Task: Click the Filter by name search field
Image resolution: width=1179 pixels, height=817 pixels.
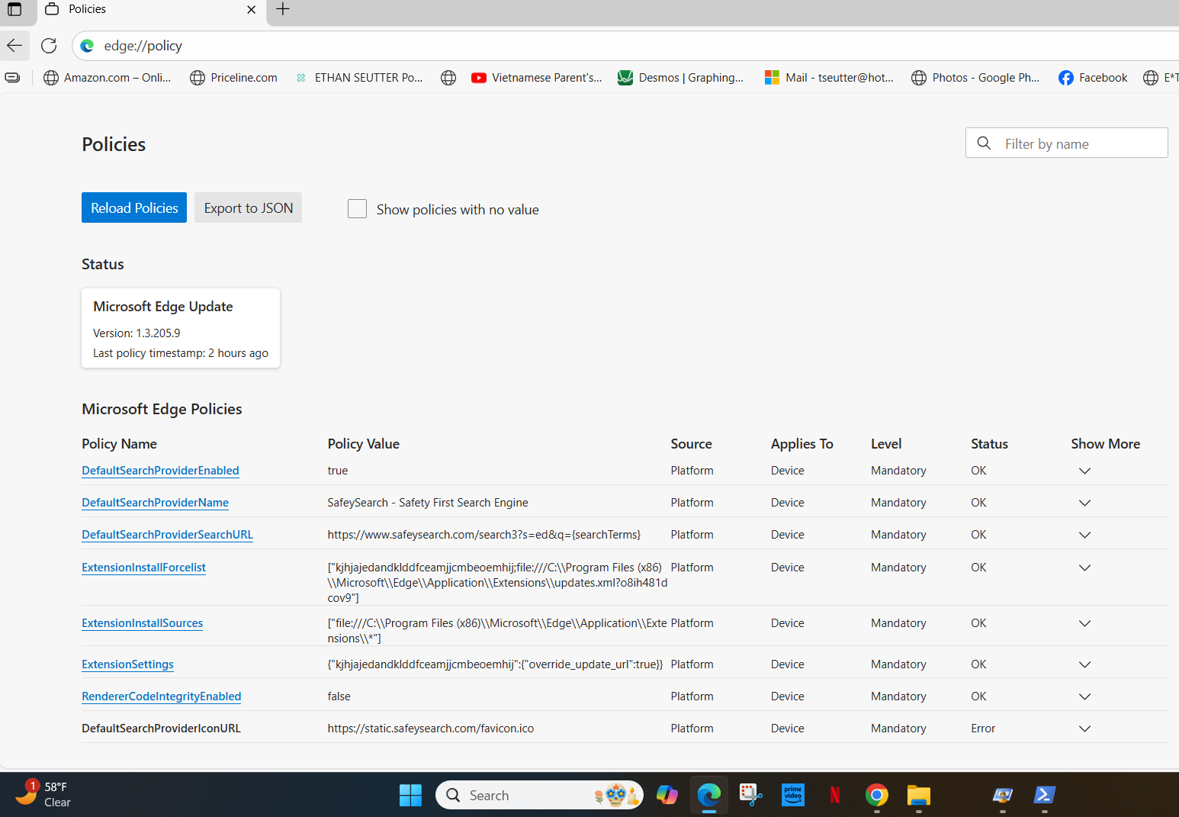Action: click(x=1067, y=143)
